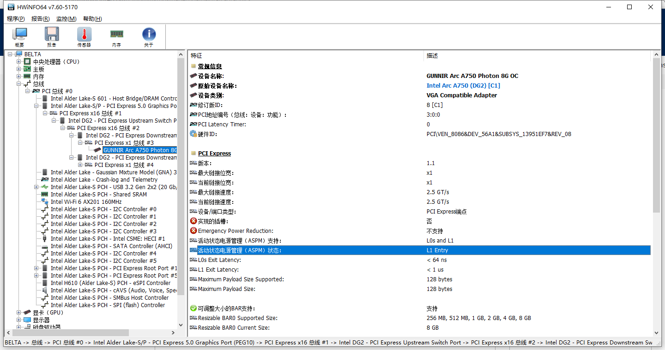This screenshot has height=350, width=665.
Task: Open the 监控(M) menu
Action: [x=66, y=19]
